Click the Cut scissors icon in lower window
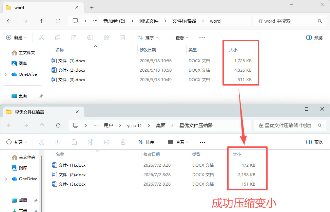The height and width of the screenshot is (212, 330). click(x=42, y=142)
